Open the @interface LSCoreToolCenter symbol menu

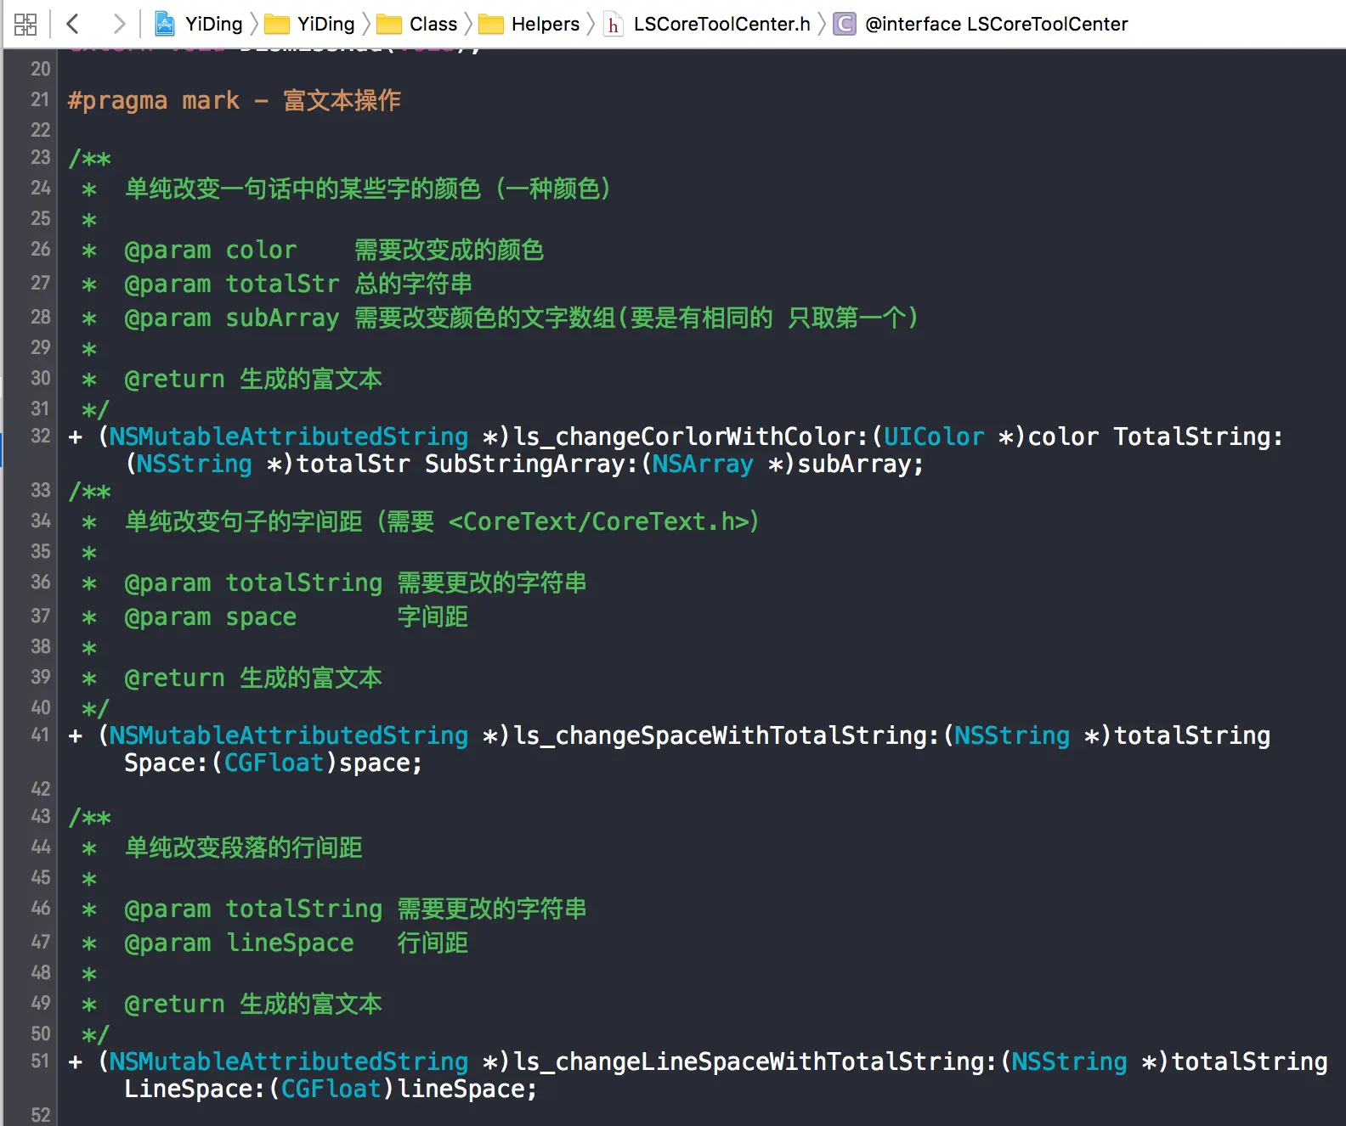point(997,24)
